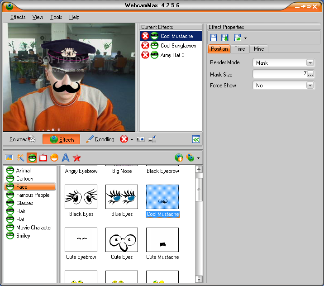
Task: Open the Render Mode dropdown
Action: click(310, 62)
